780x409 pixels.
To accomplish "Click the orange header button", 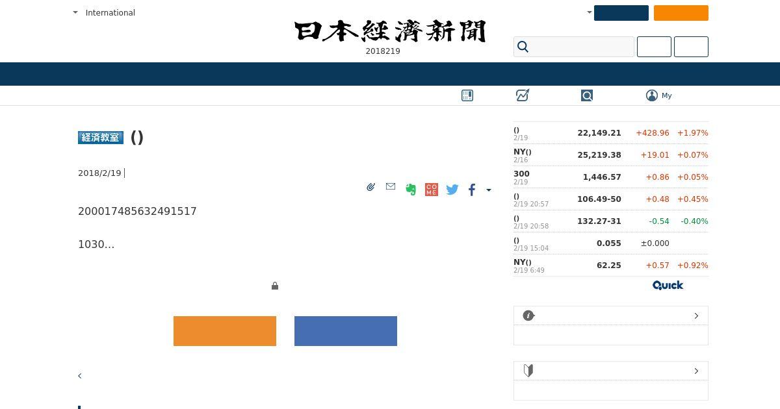I will tap(681, 13).
